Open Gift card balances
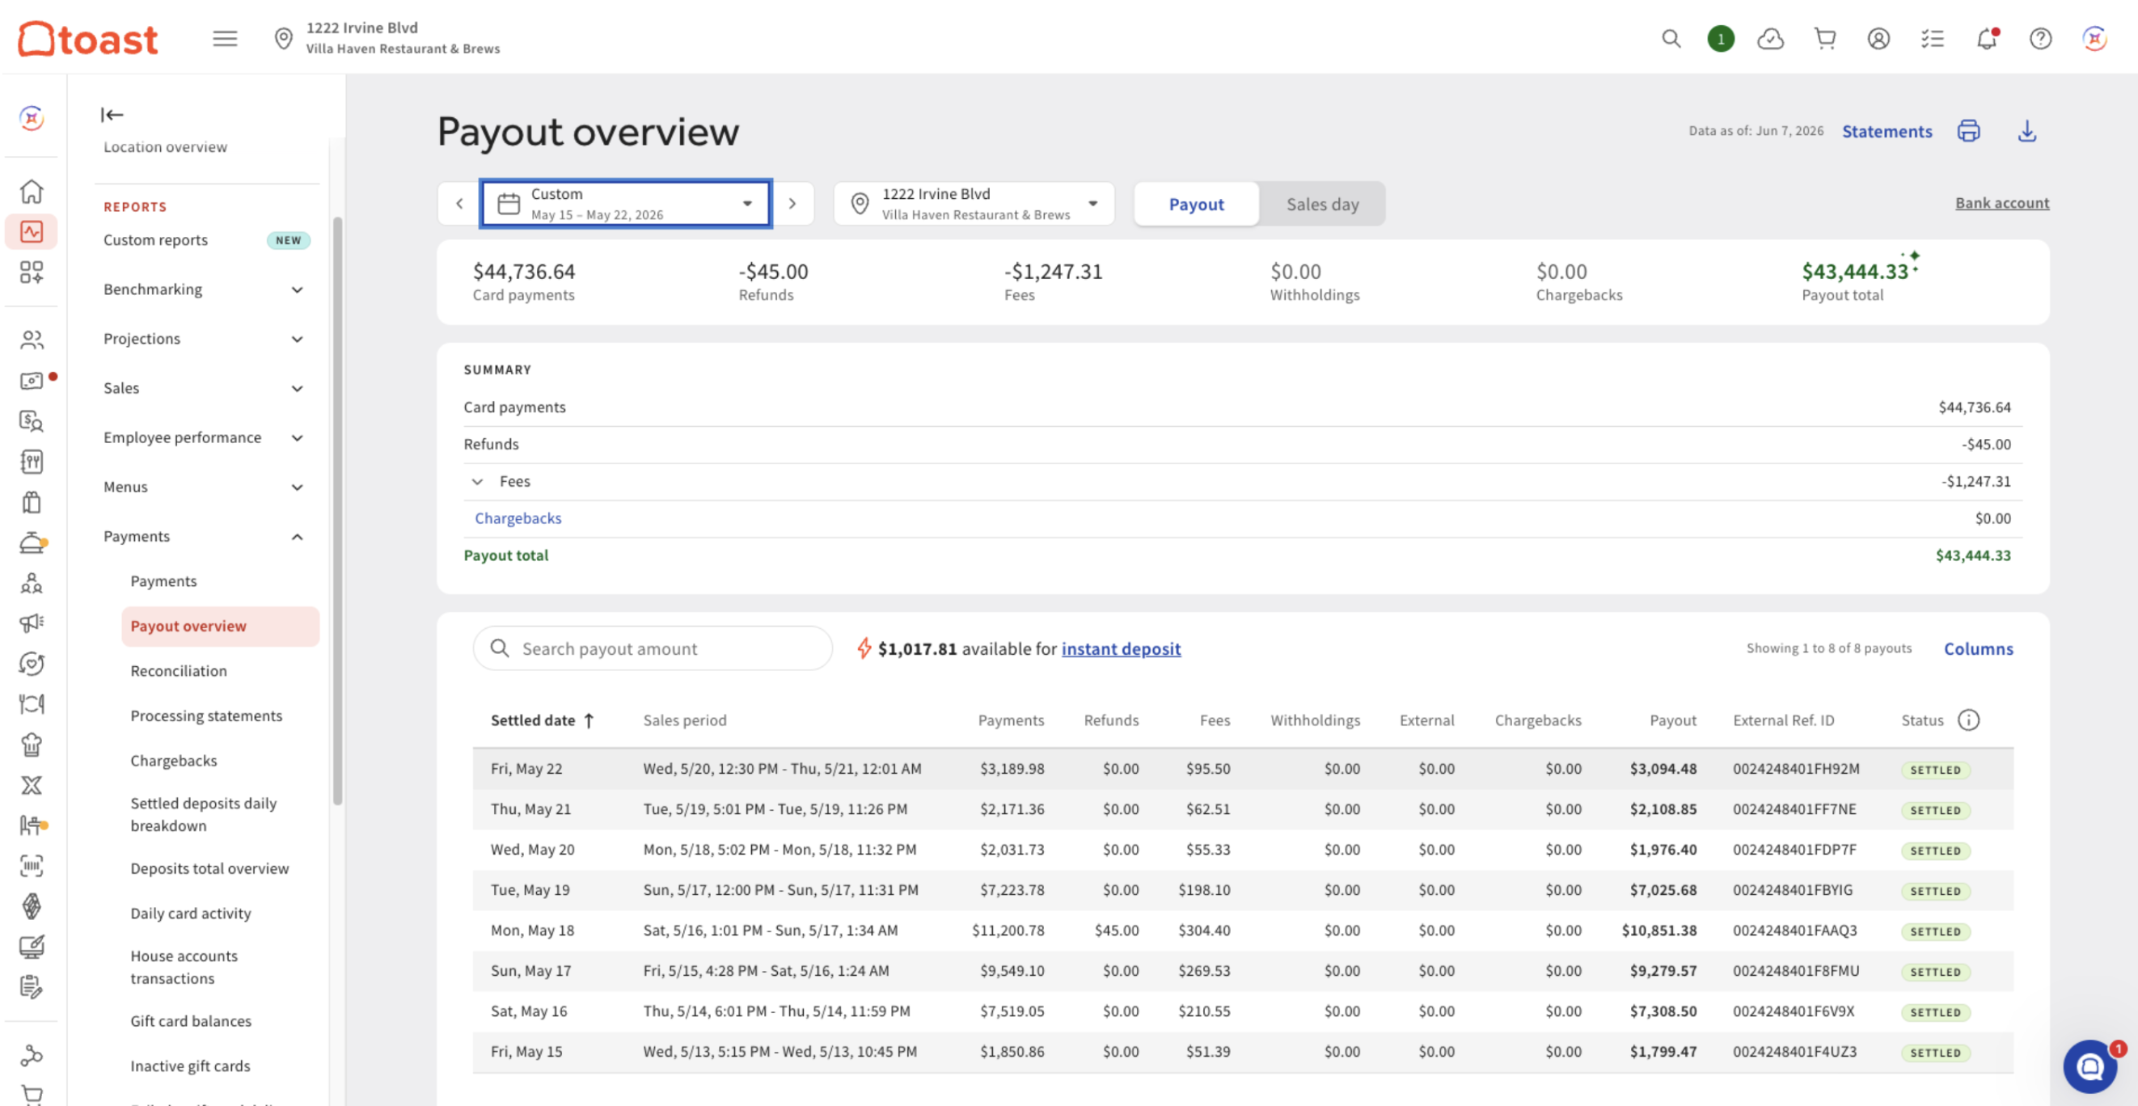The height and width of the screenshot is (1106, 2138). click(x=190, y=1021)
